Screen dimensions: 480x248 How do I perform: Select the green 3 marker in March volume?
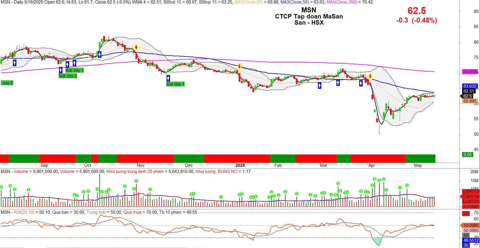[x=338, y=184]
